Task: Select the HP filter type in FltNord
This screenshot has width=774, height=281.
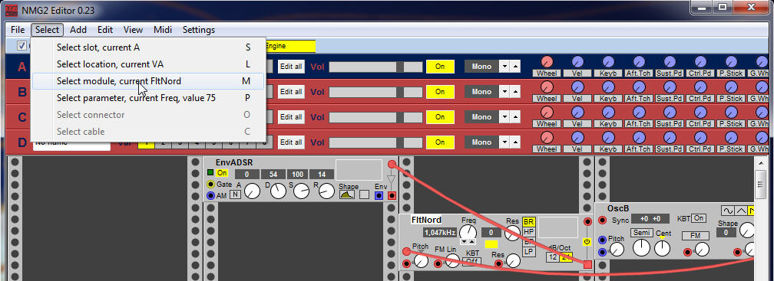Action: point(528,232)
